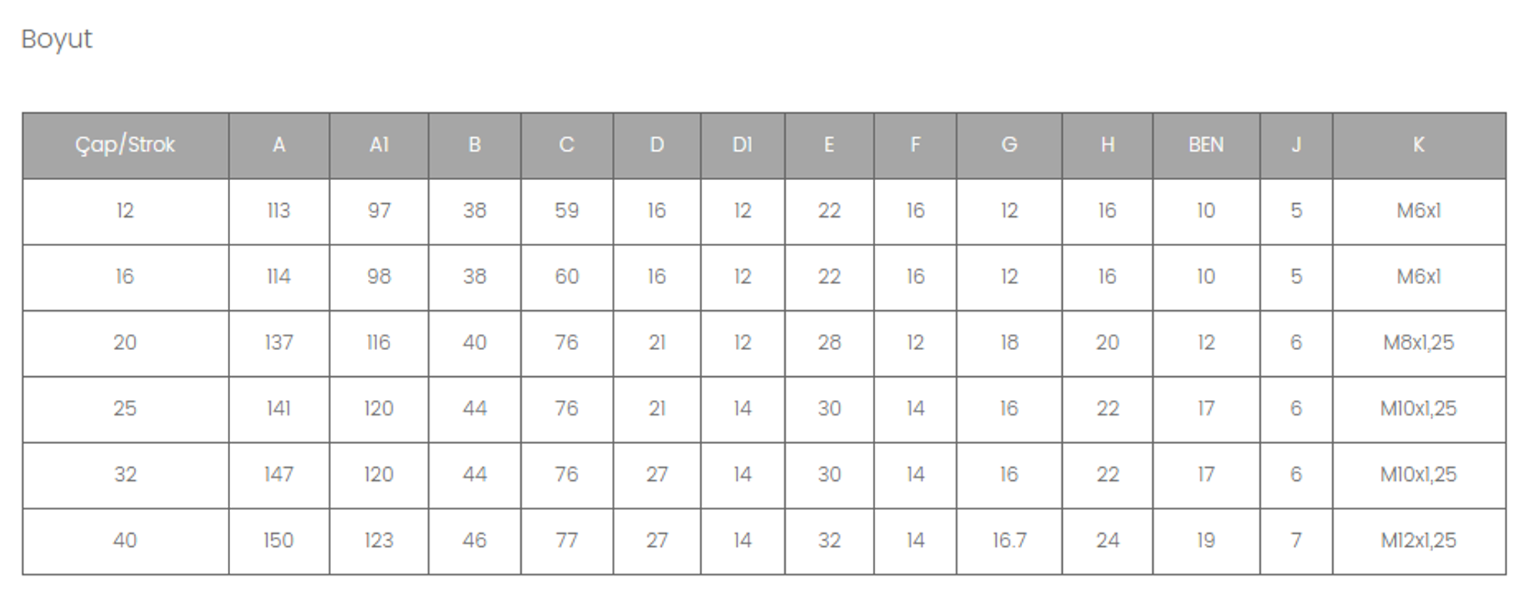The image size is (1517, 597).
Task: Click the cell with value 123
Action: coord(379,541)
